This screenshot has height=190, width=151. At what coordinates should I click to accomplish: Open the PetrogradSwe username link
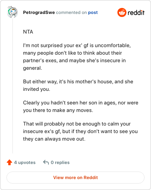(x=39, y=12)
